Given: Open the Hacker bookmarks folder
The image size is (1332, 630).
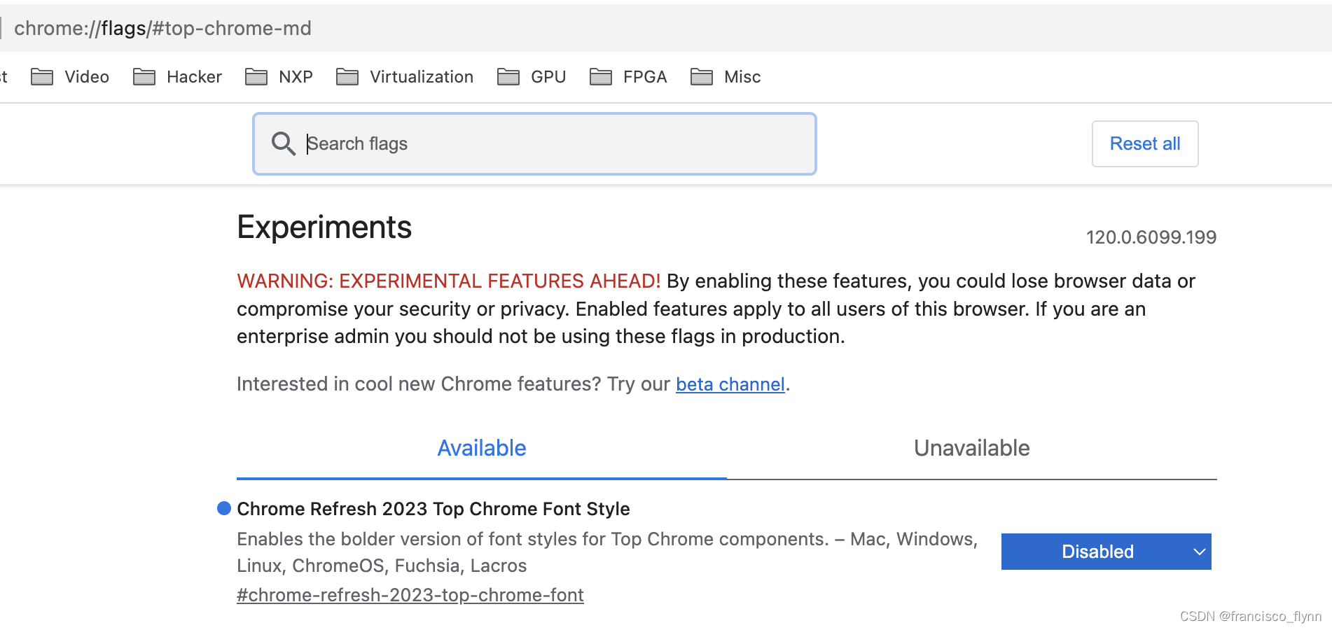Looking at the screenshot, I should 178,77.
